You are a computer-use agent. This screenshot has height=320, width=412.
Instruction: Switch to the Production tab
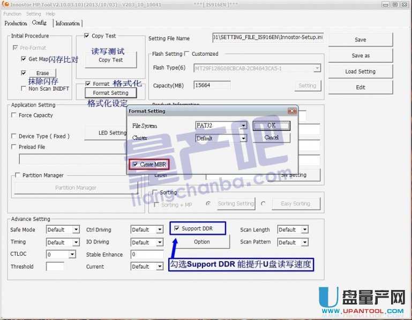coord(16,24)
